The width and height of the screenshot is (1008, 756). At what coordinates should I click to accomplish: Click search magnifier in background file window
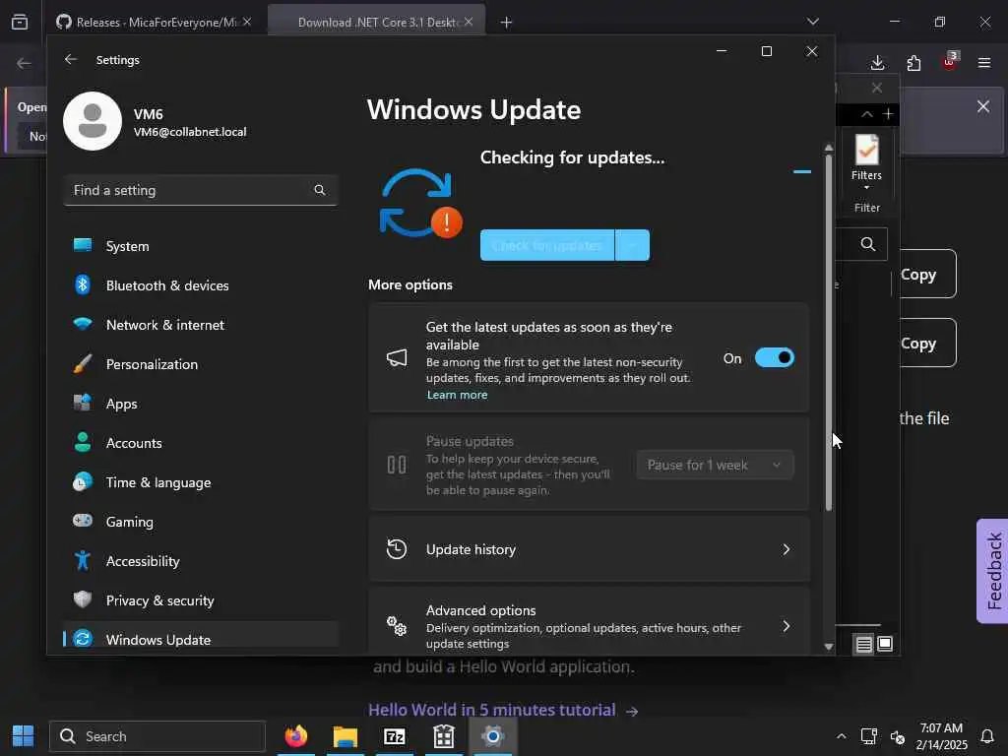868,244
